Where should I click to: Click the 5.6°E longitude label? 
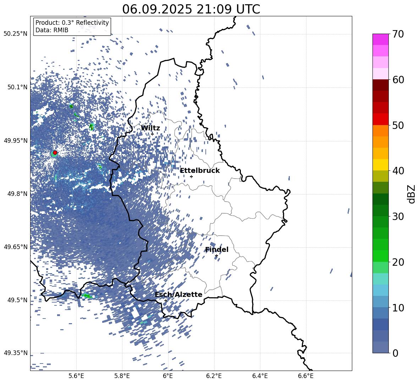[x=76, y=376]
